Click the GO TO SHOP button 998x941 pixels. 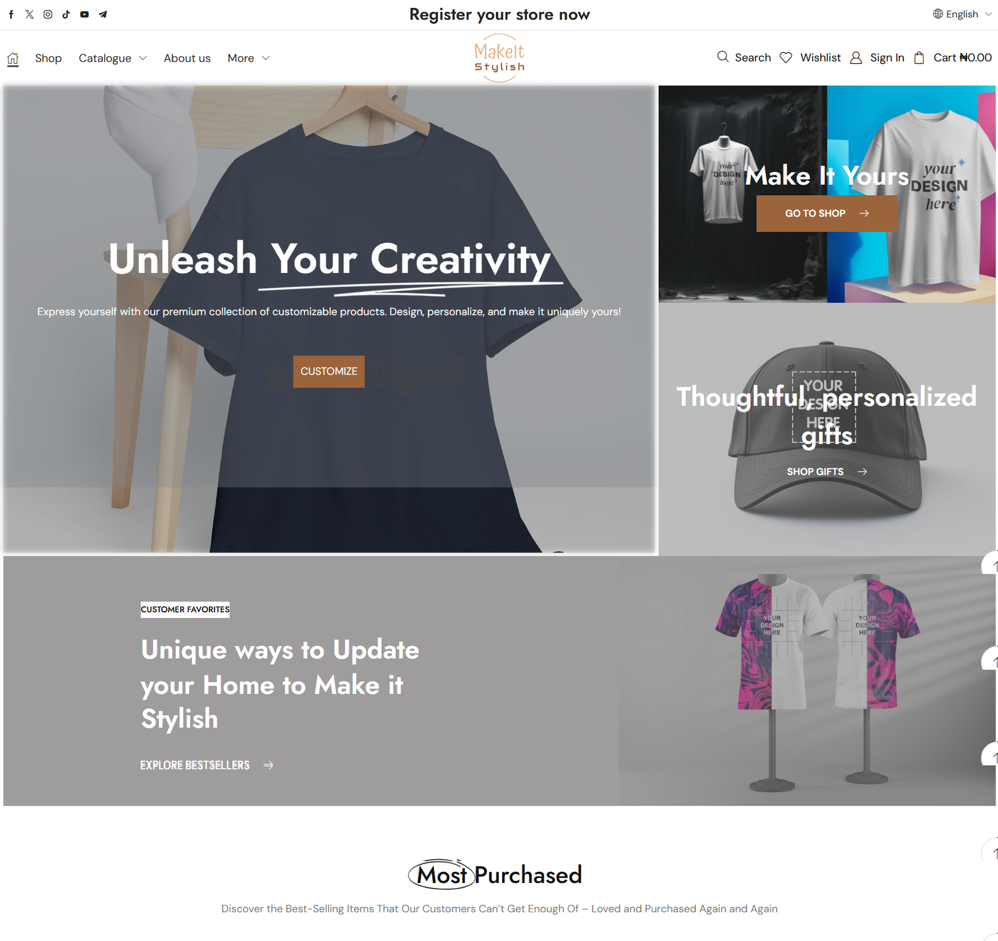pyautogui.click(x=826, y=213)
